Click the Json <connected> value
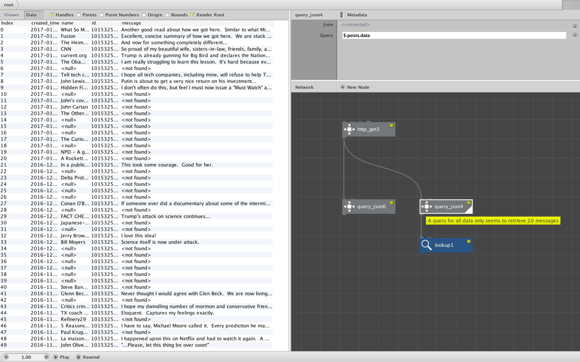The width and height of the screenshot is (580, 362). (x=356, y=25)
